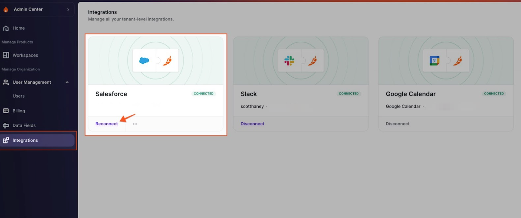The width and height of the screenshot is (521, 218).
Task: Click the Google Calendar logo icon
Action: (x=435, y=61)
